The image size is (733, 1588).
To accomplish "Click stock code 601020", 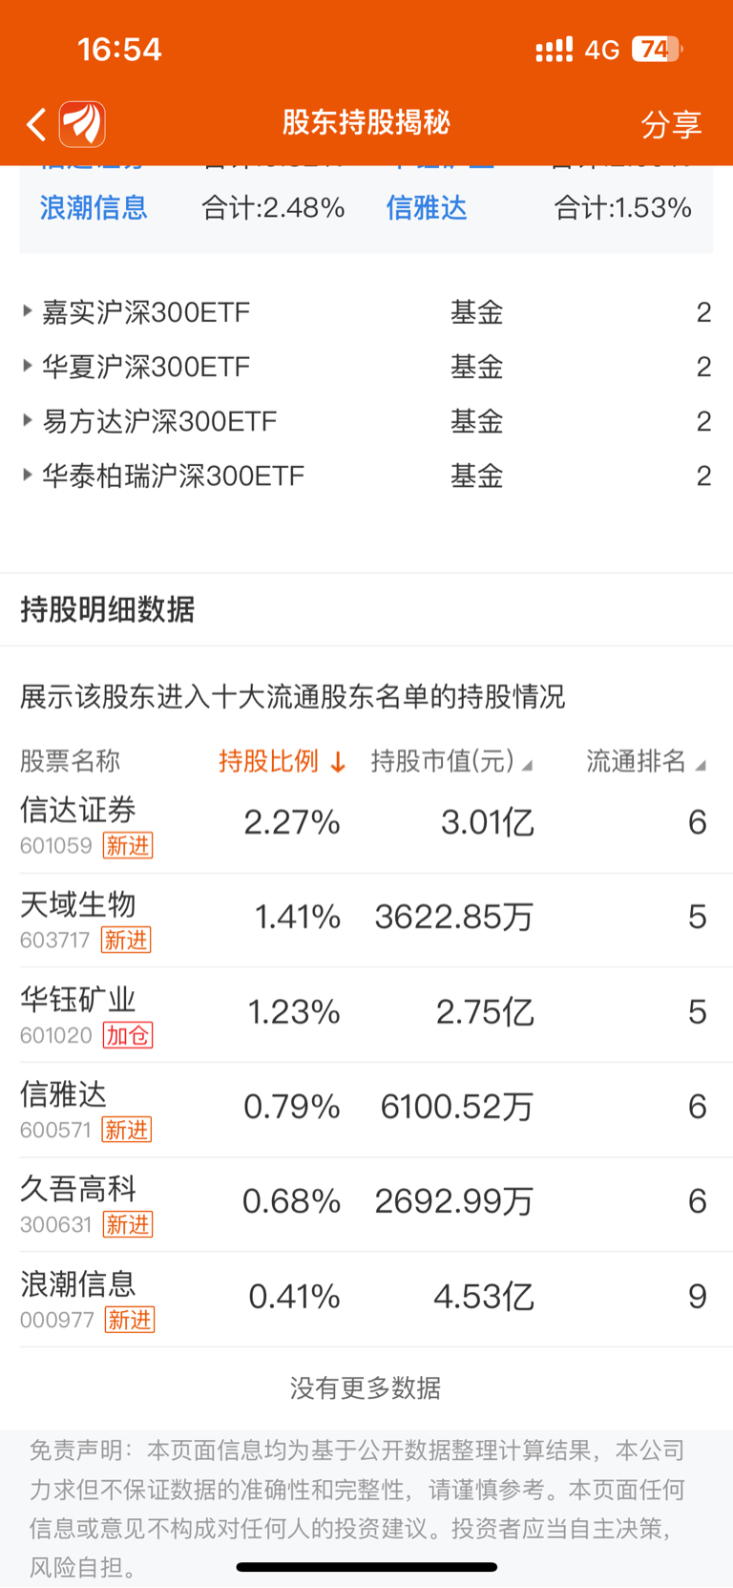I will point(56,1036).
